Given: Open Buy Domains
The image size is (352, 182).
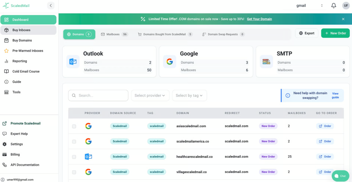Looking at the screenshot, I should (28, 40).
